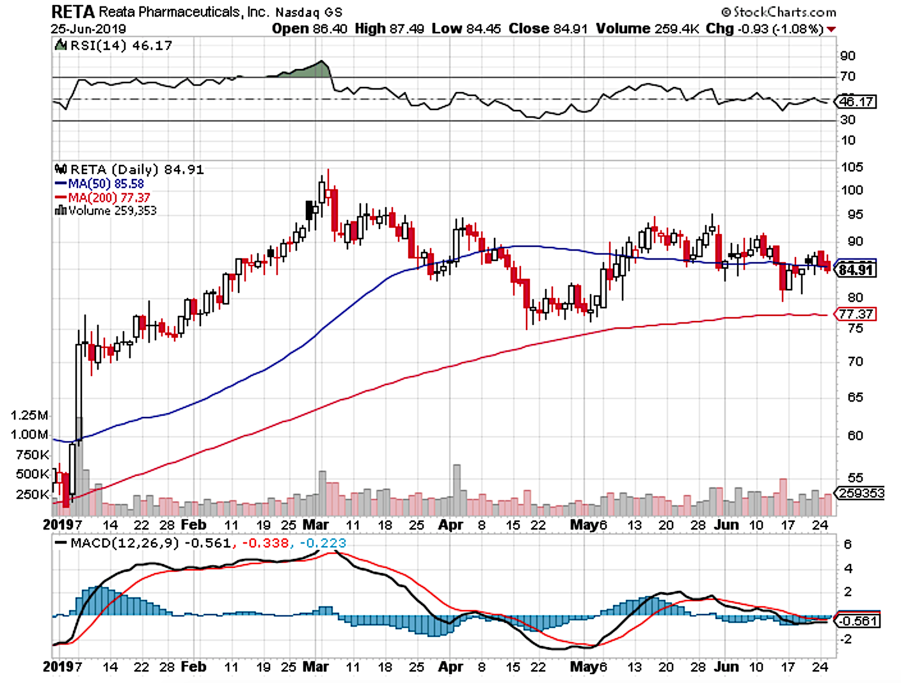The image size is (901, 683).
Task: Click the Jun label under the volume bars
Action: click(x=726, y=524)
